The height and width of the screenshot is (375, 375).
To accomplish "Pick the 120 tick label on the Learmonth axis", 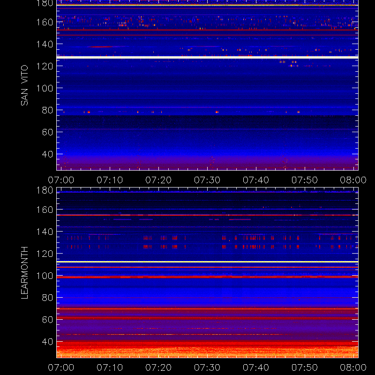I will point(45,254).
